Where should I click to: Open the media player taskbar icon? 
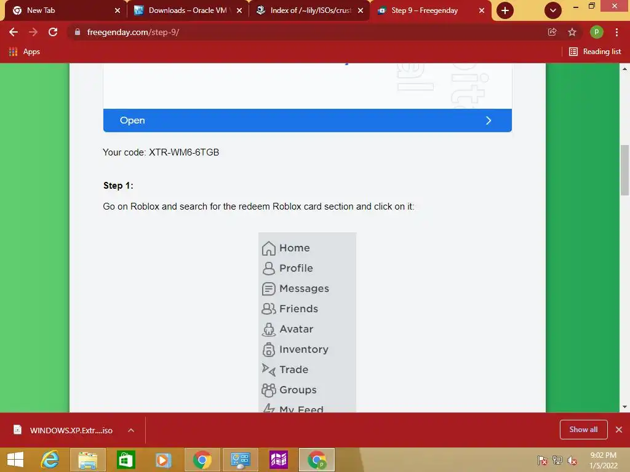click(163, 460)
